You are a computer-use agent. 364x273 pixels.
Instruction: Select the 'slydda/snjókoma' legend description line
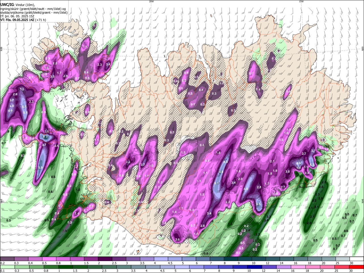click(34, 13)
